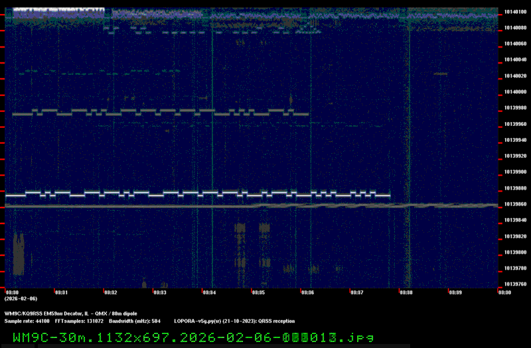
Task: Select the 00:38 time marker
Action: (406, 292)
